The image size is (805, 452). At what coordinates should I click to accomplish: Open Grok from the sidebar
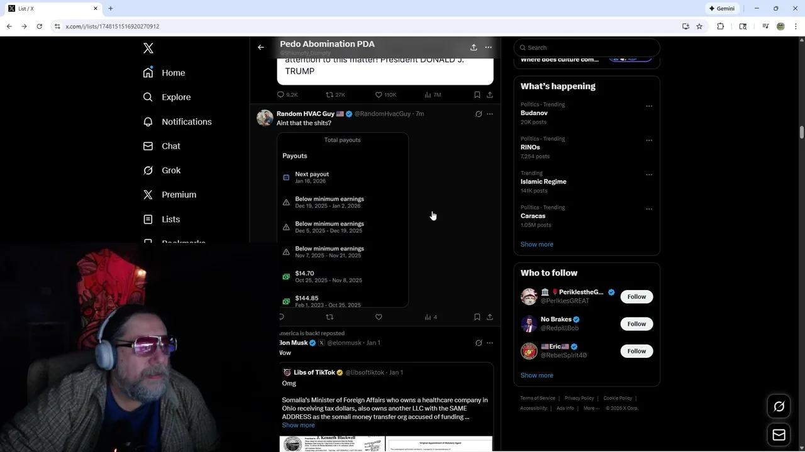click(162, 171)
